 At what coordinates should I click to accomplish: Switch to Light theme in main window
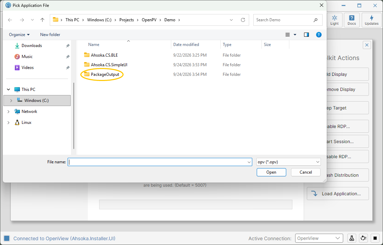[x=334, y=20]
